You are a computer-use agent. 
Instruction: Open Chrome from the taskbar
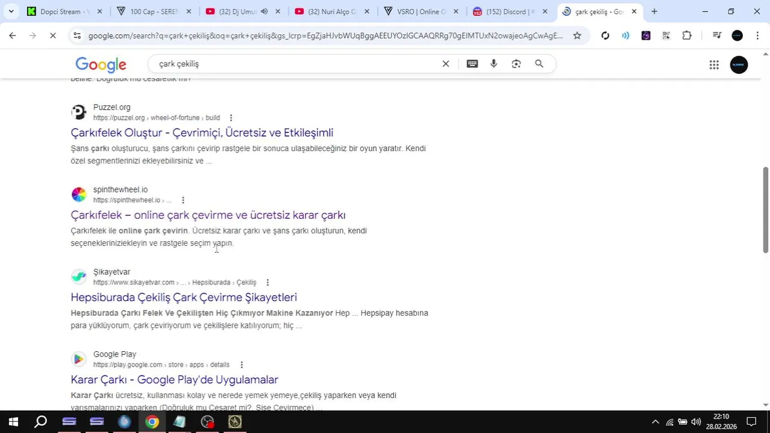tap(152, 422)
